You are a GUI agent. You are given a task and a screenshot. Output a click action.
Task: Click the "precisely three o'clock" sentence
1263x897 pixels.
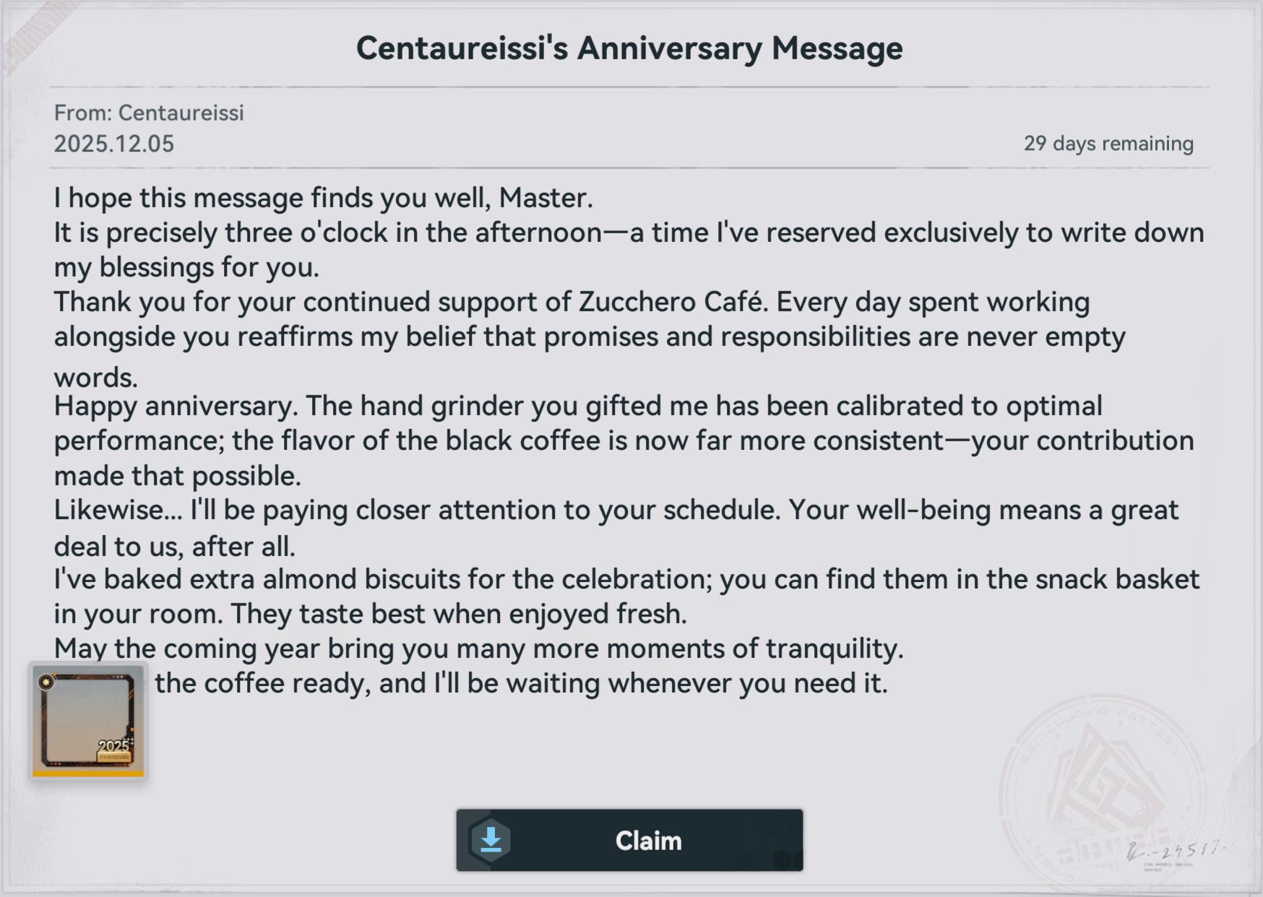(629, 233)
